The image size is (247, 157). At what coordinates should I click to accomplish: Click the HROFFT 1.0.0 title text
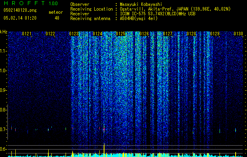31,3
